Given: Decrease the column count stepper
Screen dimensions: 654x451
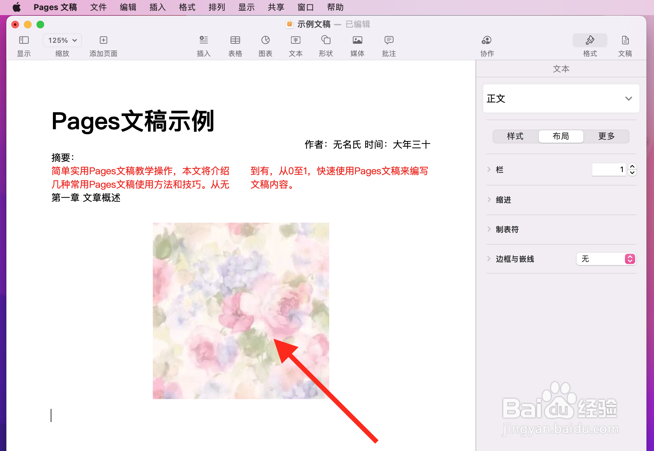Looking at the screenshot, I should click(632, 173).
